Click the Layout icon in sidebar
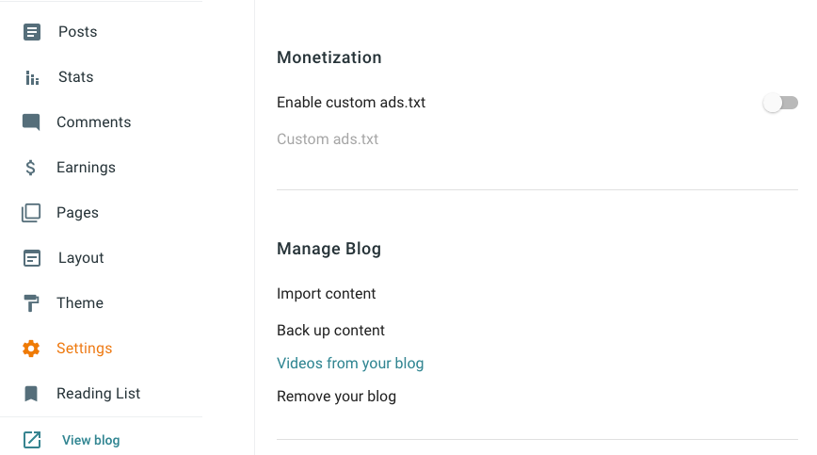 (x=32, y=258)
